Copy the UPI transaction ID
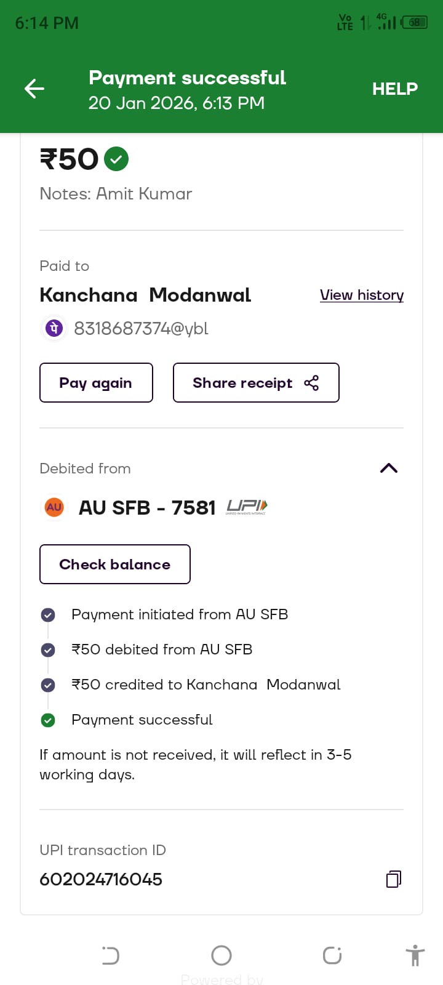 (x=394, y=878)
